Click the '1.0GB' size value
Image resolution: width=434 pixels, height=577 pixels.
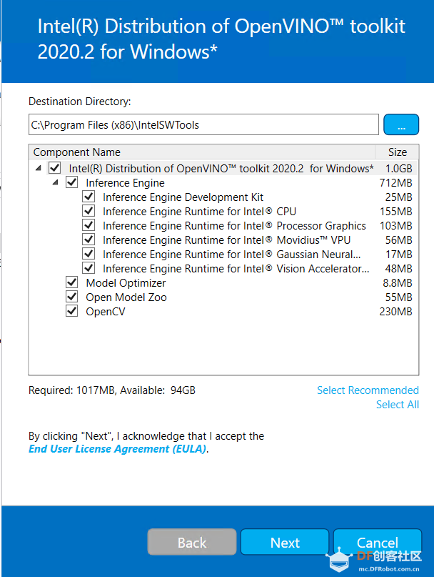coord(399,169)
